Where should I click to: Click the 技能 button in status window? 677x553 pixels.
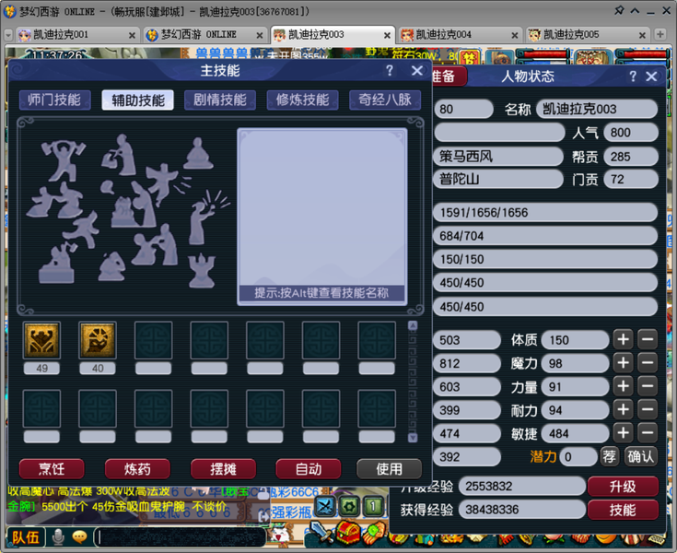coord(623,511)
